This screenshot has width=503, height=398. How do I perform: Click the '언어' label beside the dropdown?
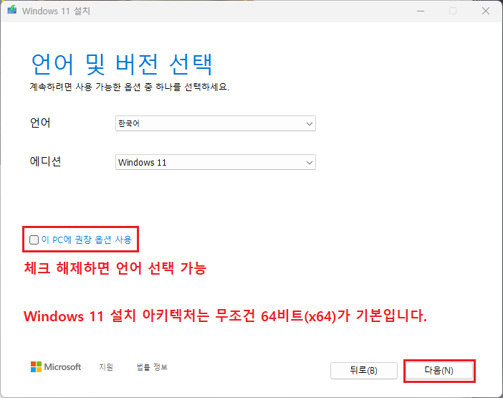(x=40, y=123)
